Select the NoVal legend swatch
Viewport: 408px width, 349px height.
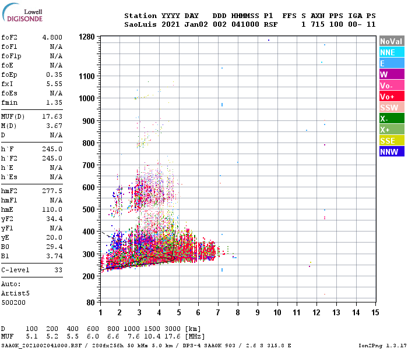pyautogui.click(x=392, y=41)
